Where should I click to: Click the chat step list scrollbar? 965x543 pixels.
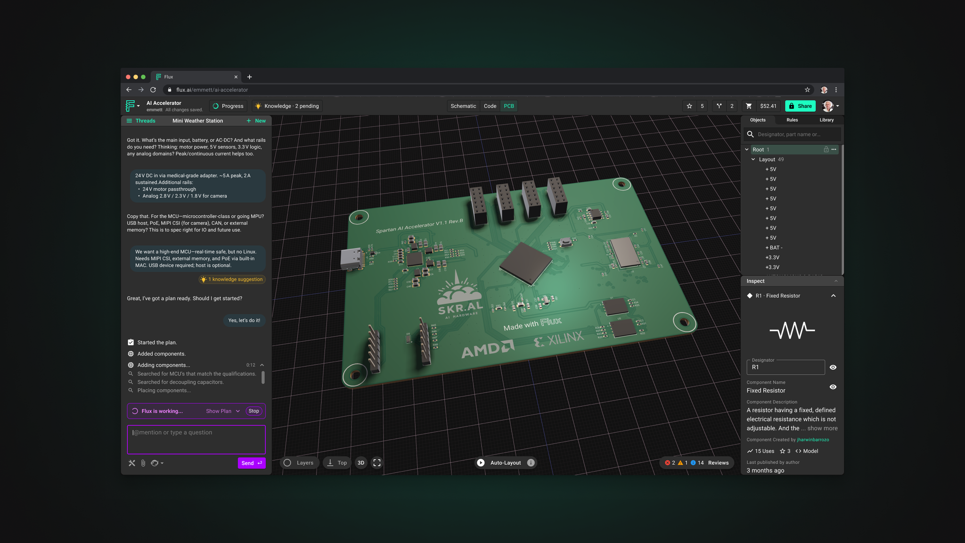tap(263, 378)
